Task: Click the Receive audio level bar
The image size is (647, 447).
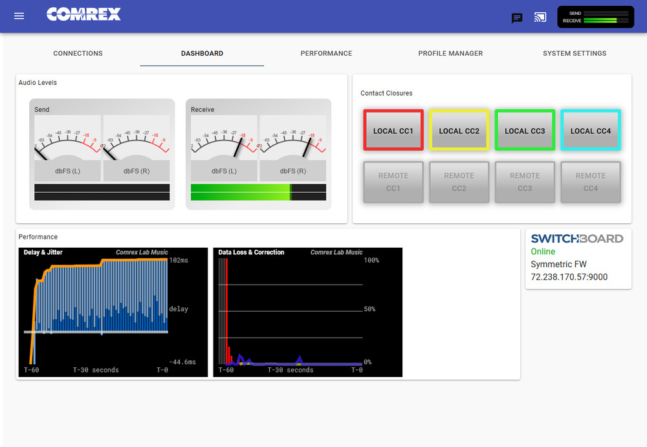Action: 258,191
